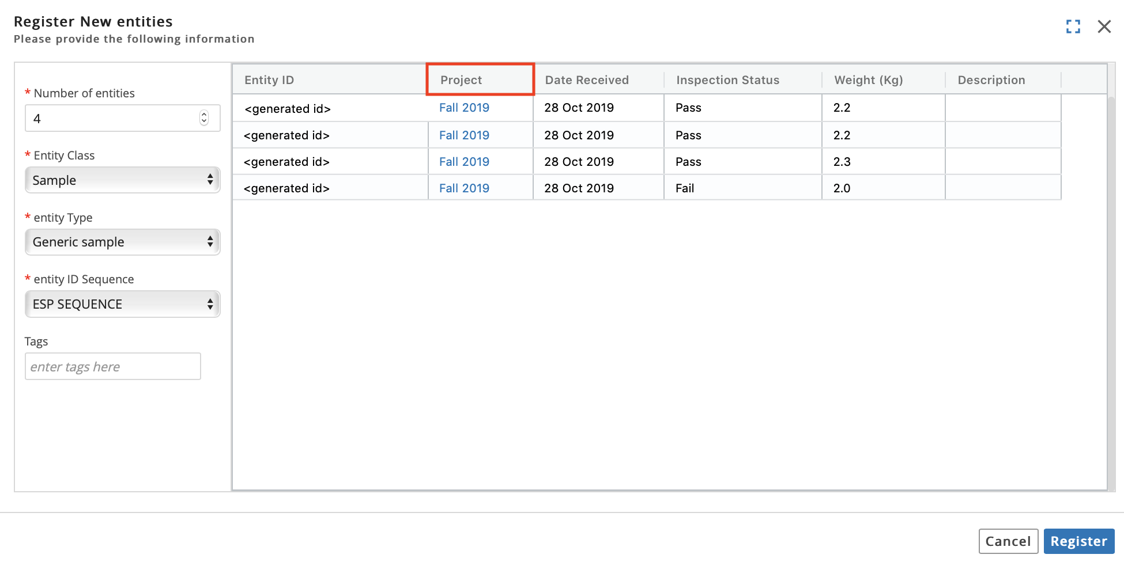Select the weight cell showing 2.0

click(x=884, y=188)
